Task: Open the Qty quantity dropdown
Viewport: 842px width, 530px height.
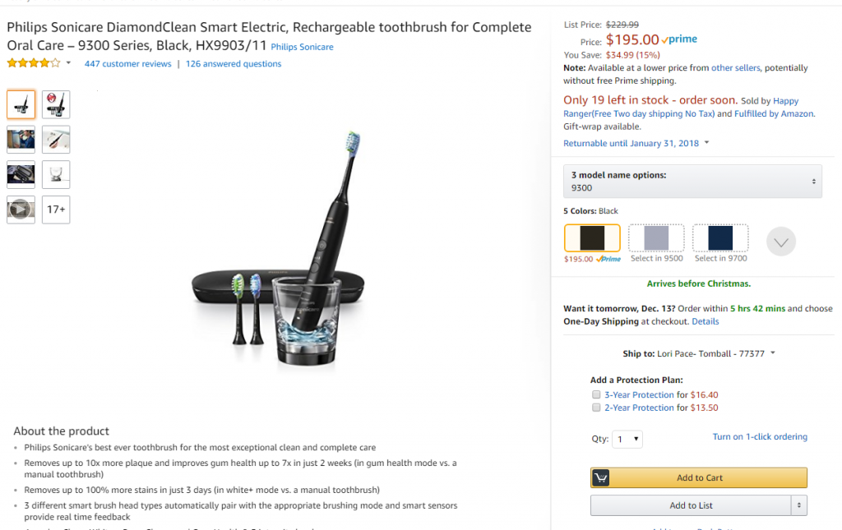Action: coord(627,440)
